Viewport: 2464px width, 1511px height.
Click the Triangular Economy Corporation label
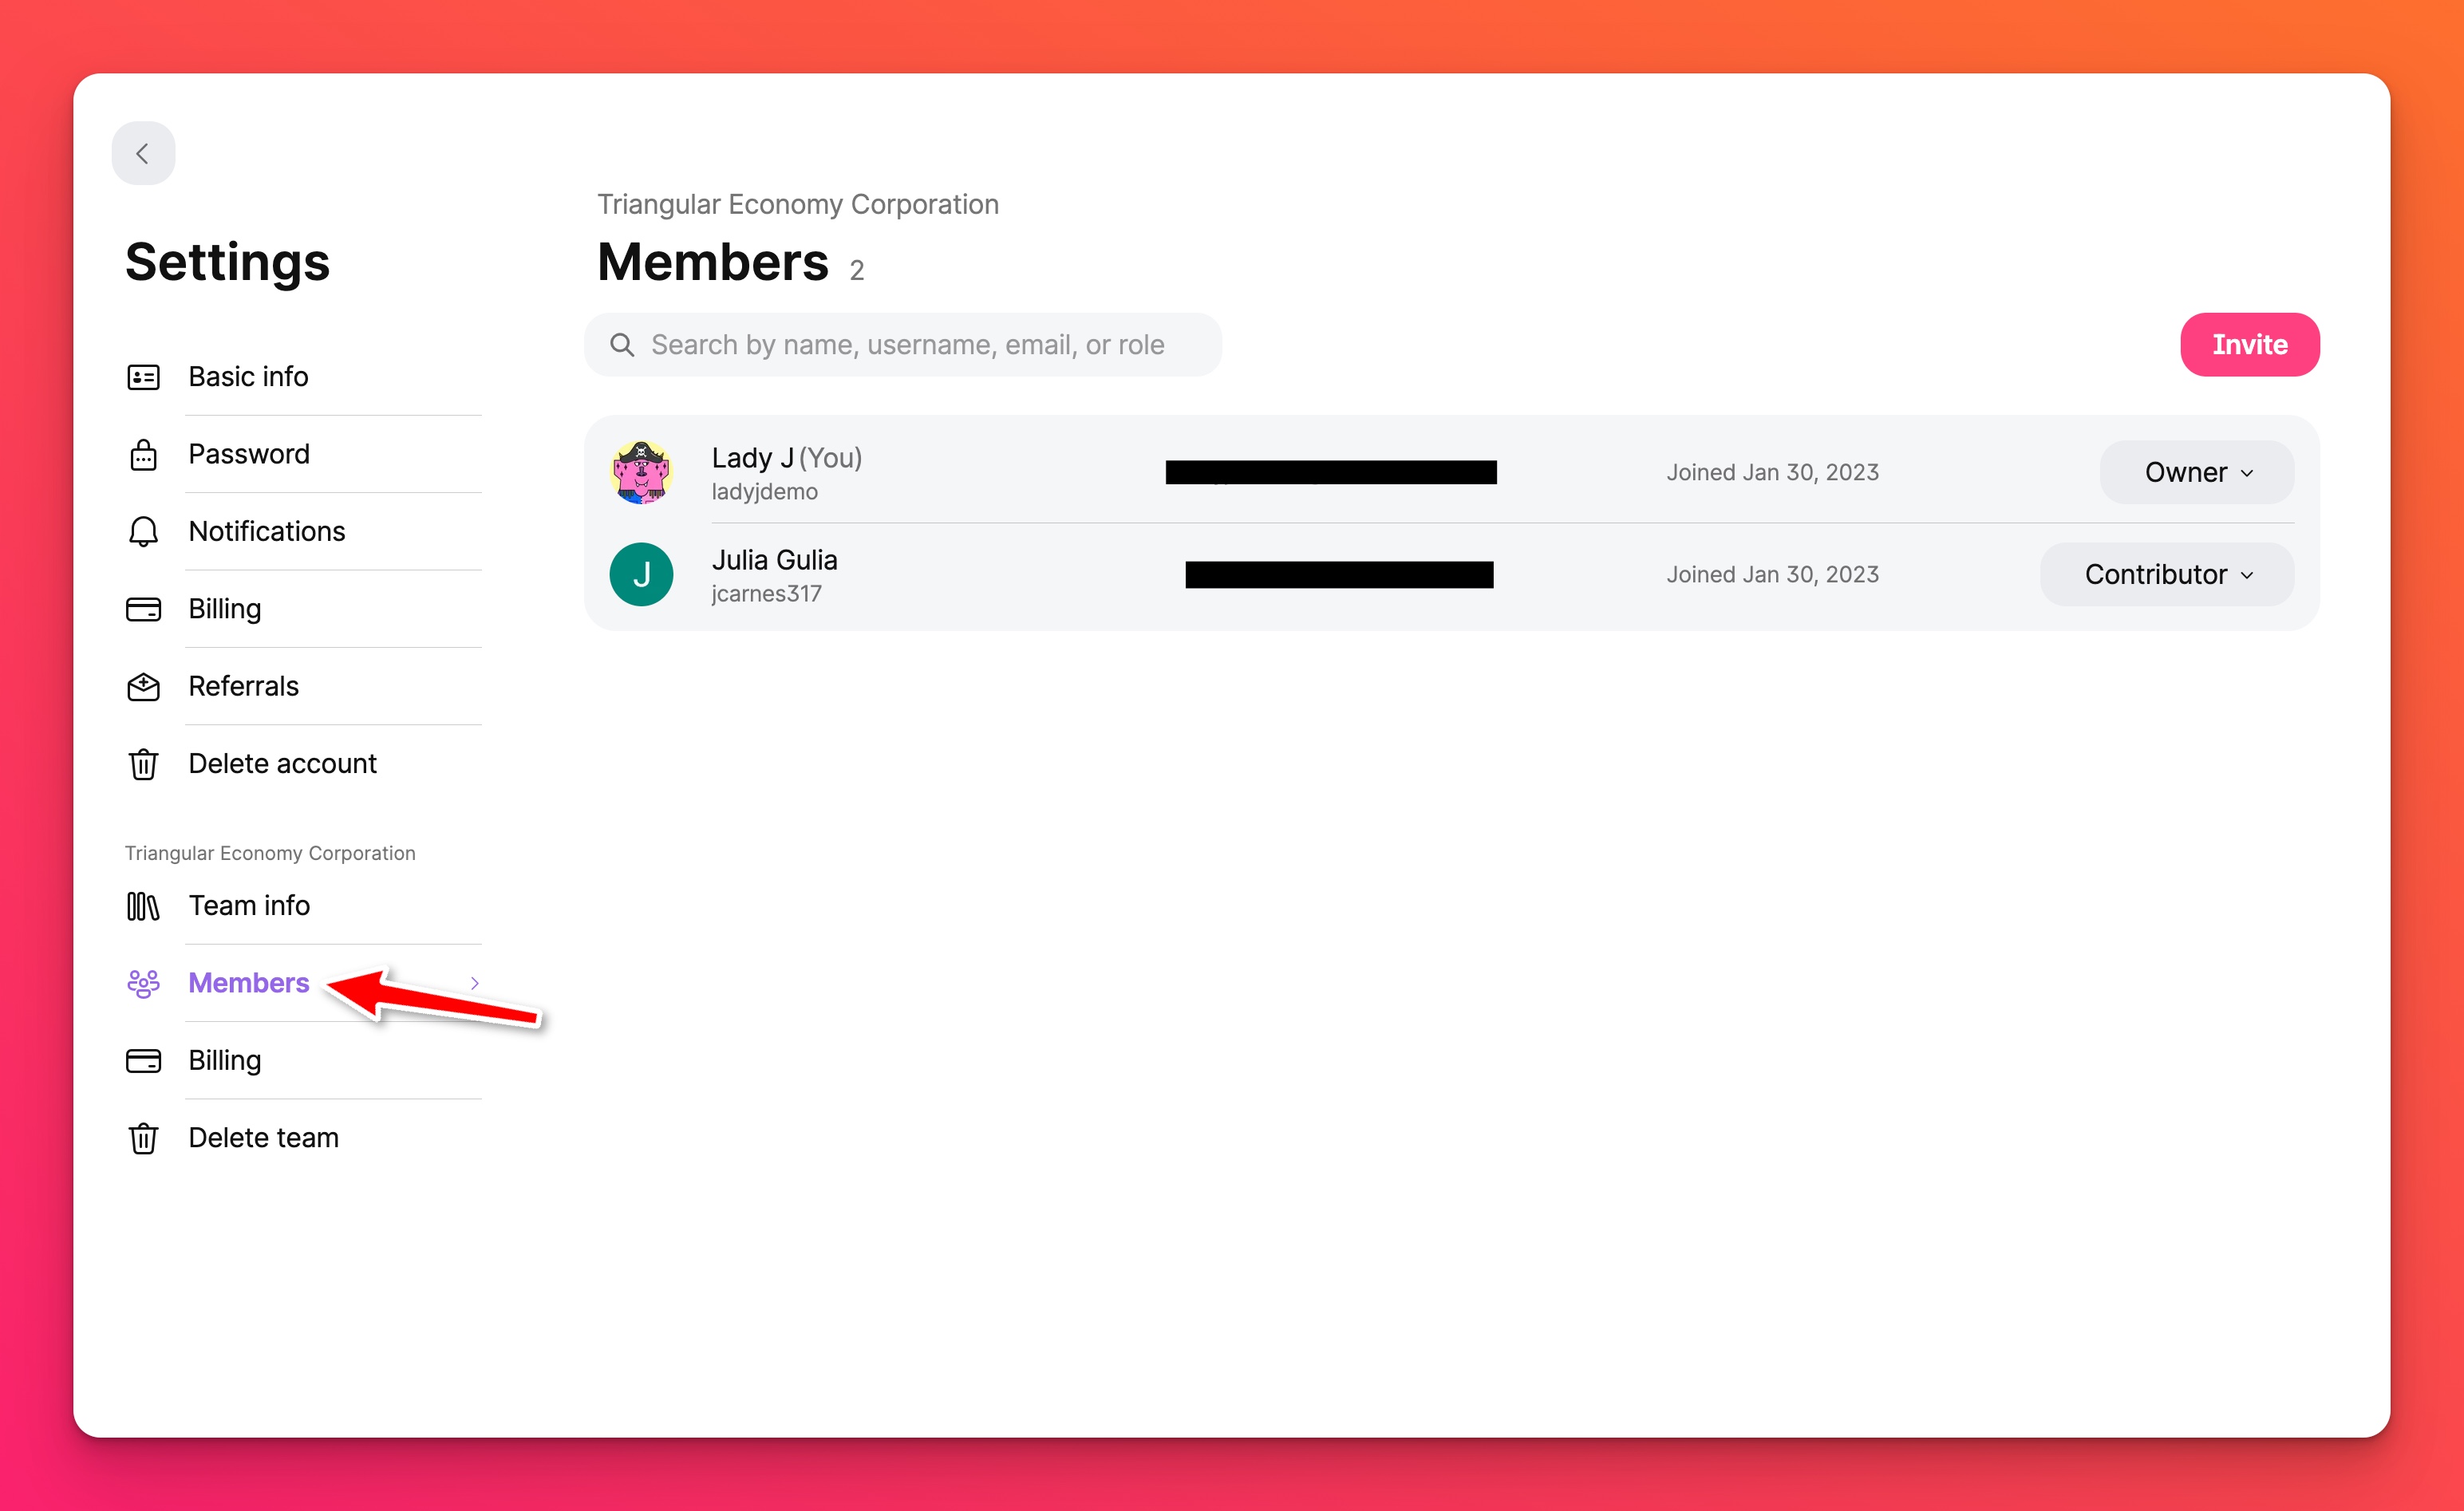(x=271, y=851)
